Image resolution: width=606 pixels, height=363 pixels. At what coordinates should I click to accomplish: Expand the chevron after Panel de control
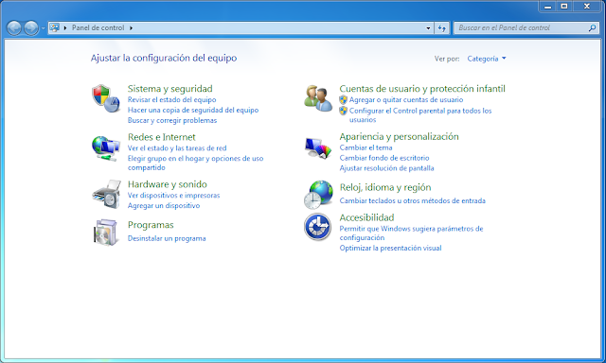pos(131,27)
